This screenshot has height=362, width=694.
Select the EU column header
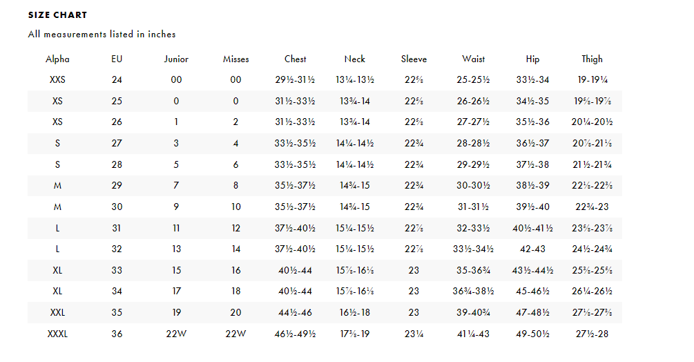coord(117,59)
